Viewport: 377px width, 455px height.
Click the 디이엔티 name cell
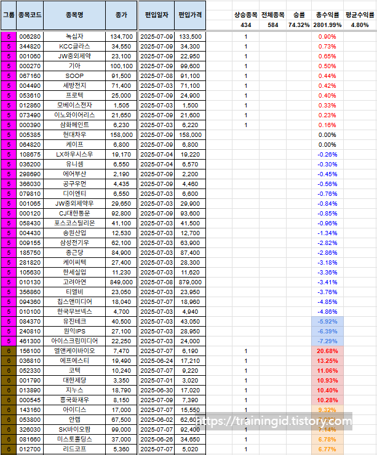(x=74, y=194)
